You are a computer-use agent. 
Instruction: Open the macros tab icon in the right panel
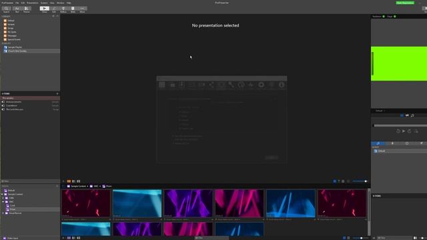pyautogui.click(x=378, y=143)
